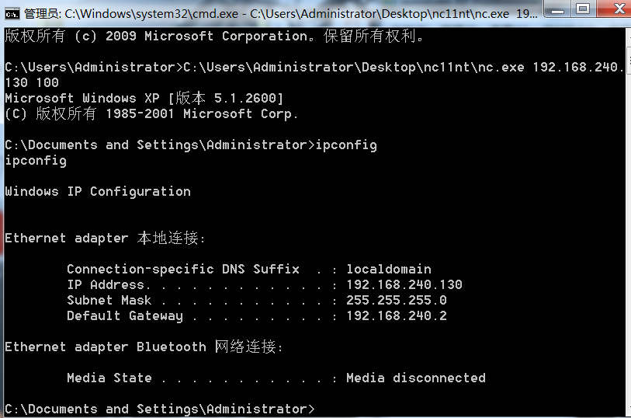The width and height of the screenshot is (631, 418).
Task: Click the "Ethernet adapter Bluetooth 网络连接" line
Action: 144,347
